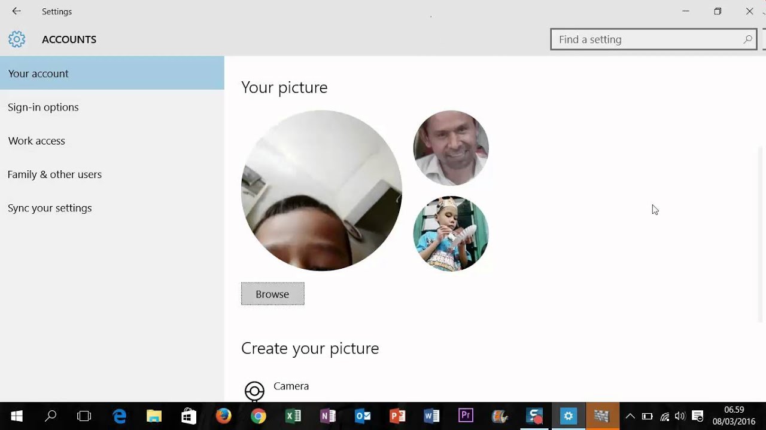Viewport: 766px width, 430px height.
Task: Open Word from the taskbar
Action: (x=431, y=416)
